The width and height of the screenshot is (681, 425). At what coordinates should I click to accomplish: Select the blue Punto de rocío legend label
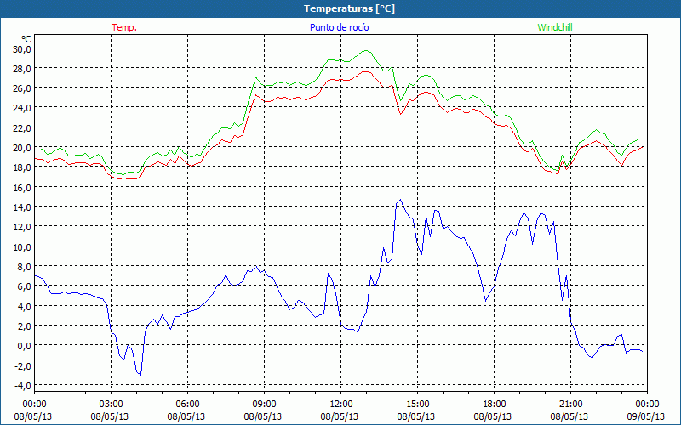tap(339, 27)
